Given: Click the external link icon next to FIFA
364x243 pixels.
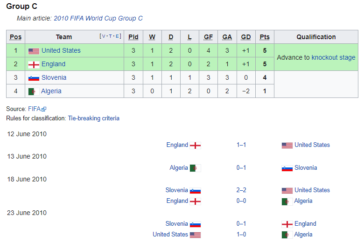Looking at the screenshot, I should click(x=44, y=109).
